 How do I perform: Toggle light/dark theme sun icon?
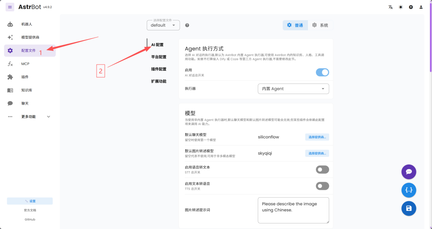[400, 7]
